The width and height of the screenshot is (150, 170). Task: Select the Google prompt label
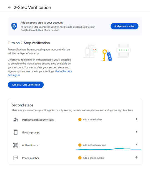tap(31, 133)
